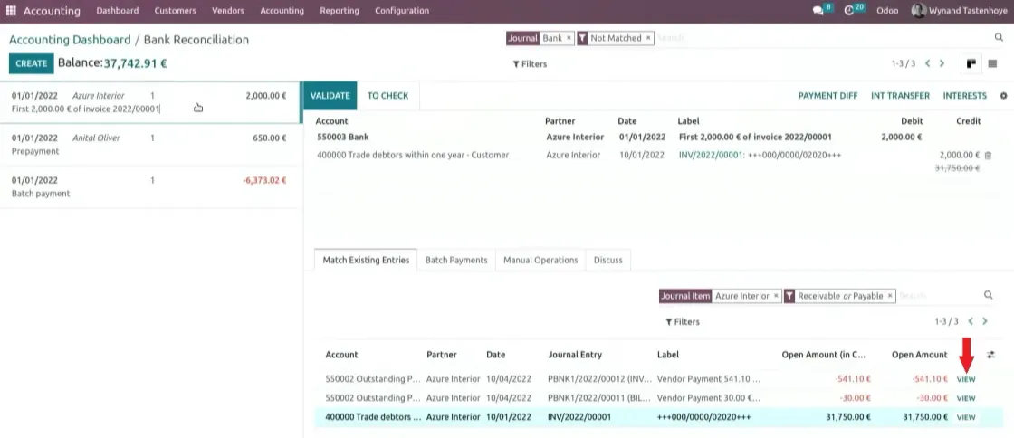The width and height of the screenshot is (1014, 438).
Task: Open the Reporting menu
Action: tap(340, 11)
